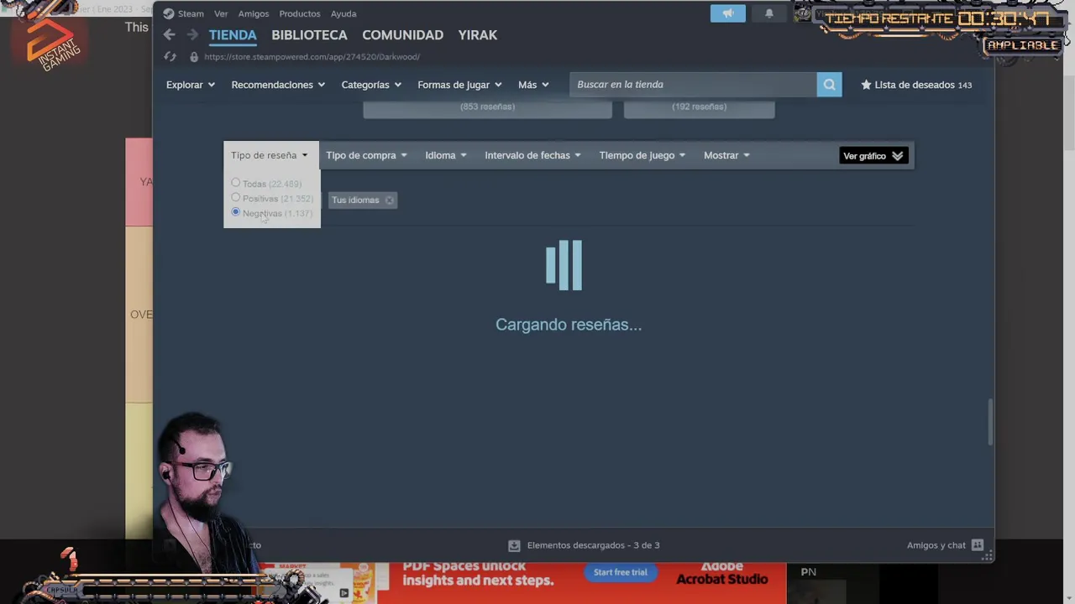The width and height of the screenshot is (1075, 604).
Task: Open the announcements megaphone button
Action: (x=728, y=13)
